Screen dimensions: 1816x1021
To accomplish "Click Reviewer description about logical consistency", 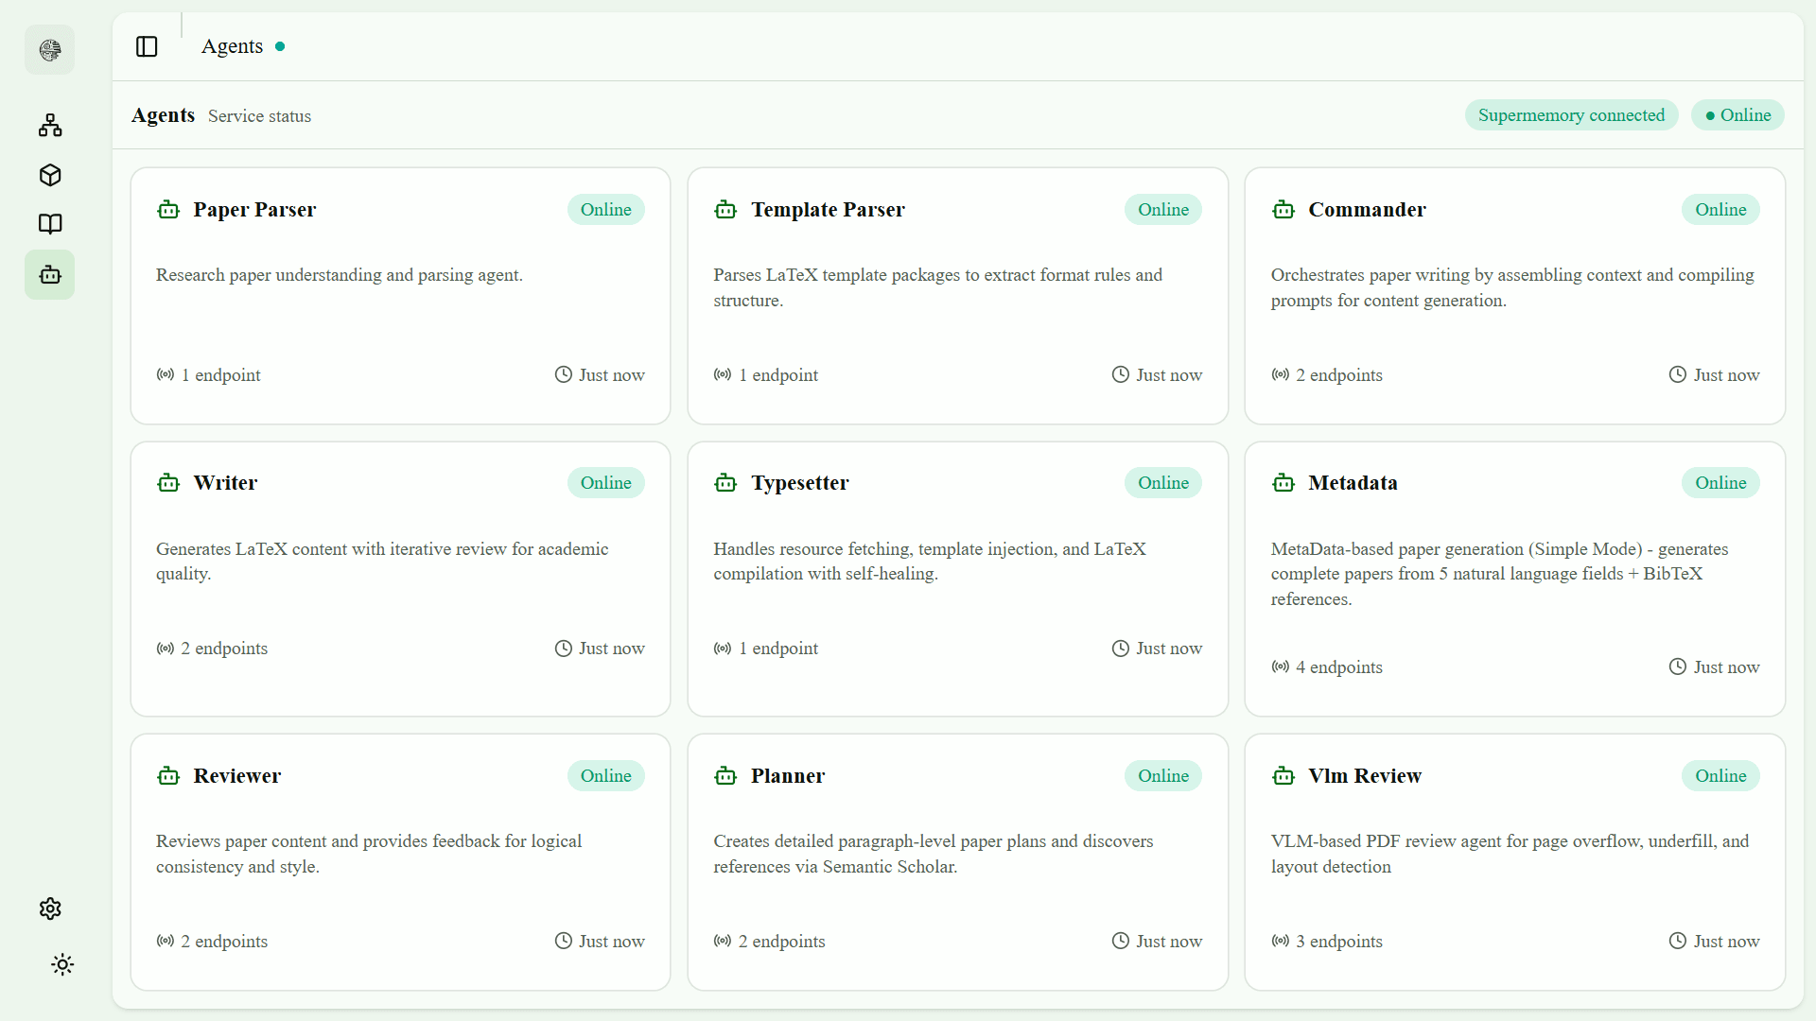I will (x=369, y=854).
